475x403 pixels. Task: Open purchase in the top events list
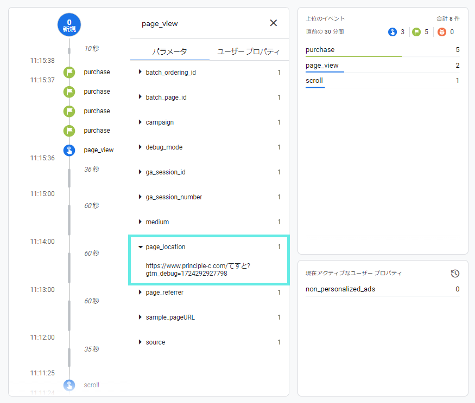click(x=320, y=50)
